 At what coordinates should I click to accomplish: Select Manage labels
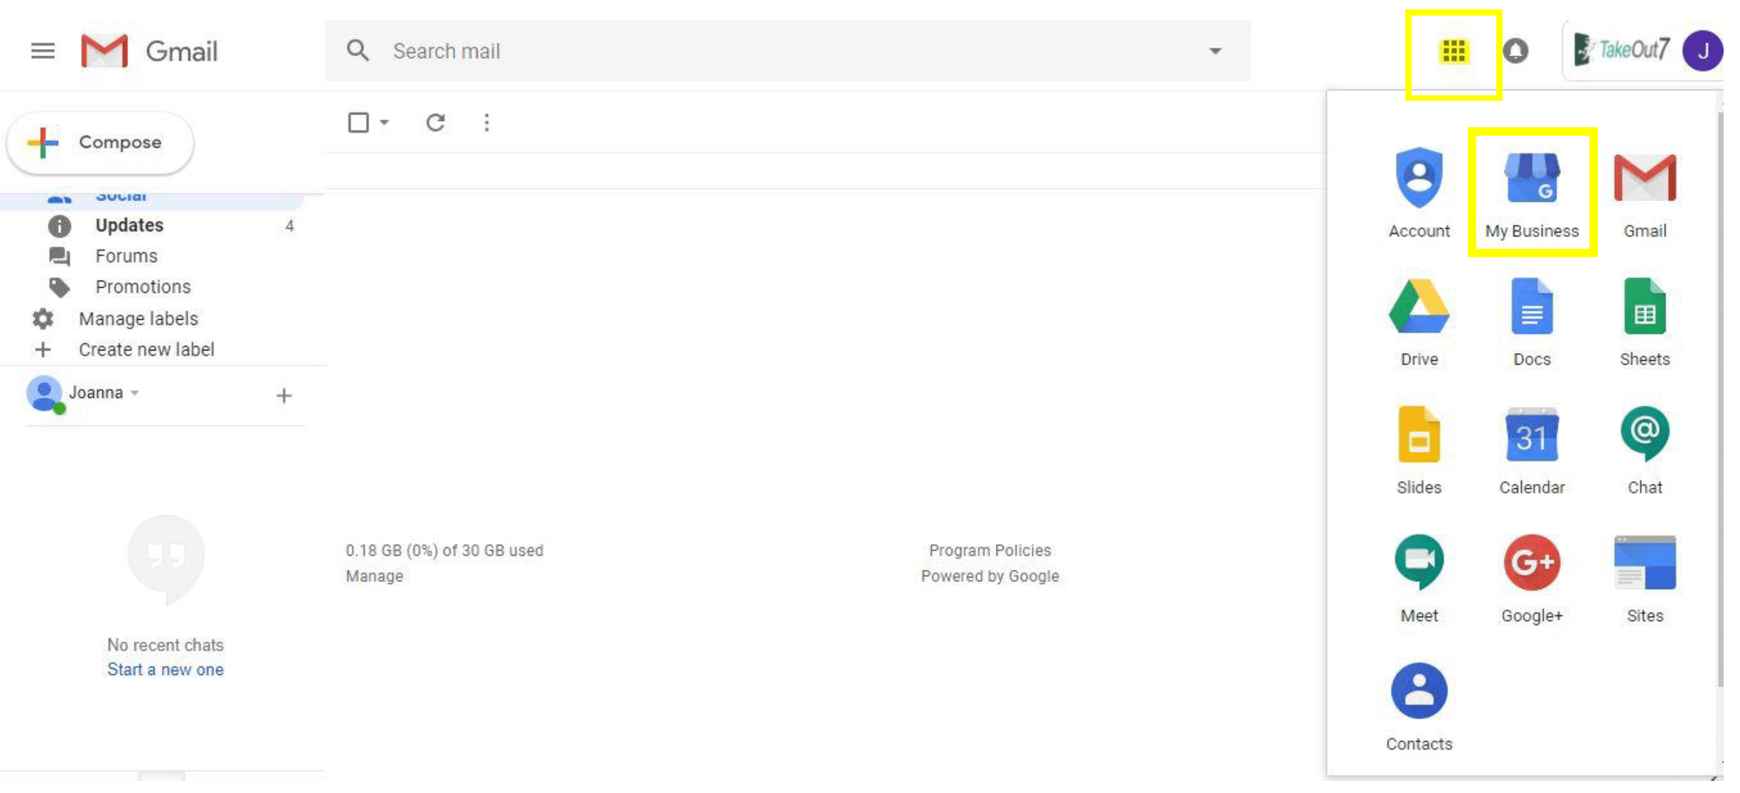click(139, 319)
